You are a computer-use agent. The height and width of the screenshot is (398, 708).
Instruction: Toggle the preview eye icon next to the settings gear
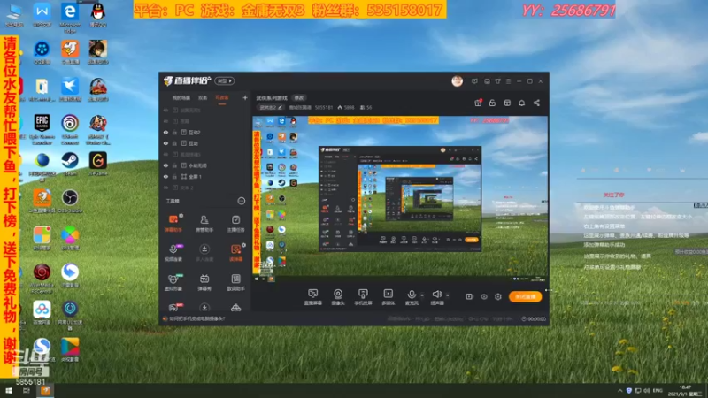click(x=483, y=296)
